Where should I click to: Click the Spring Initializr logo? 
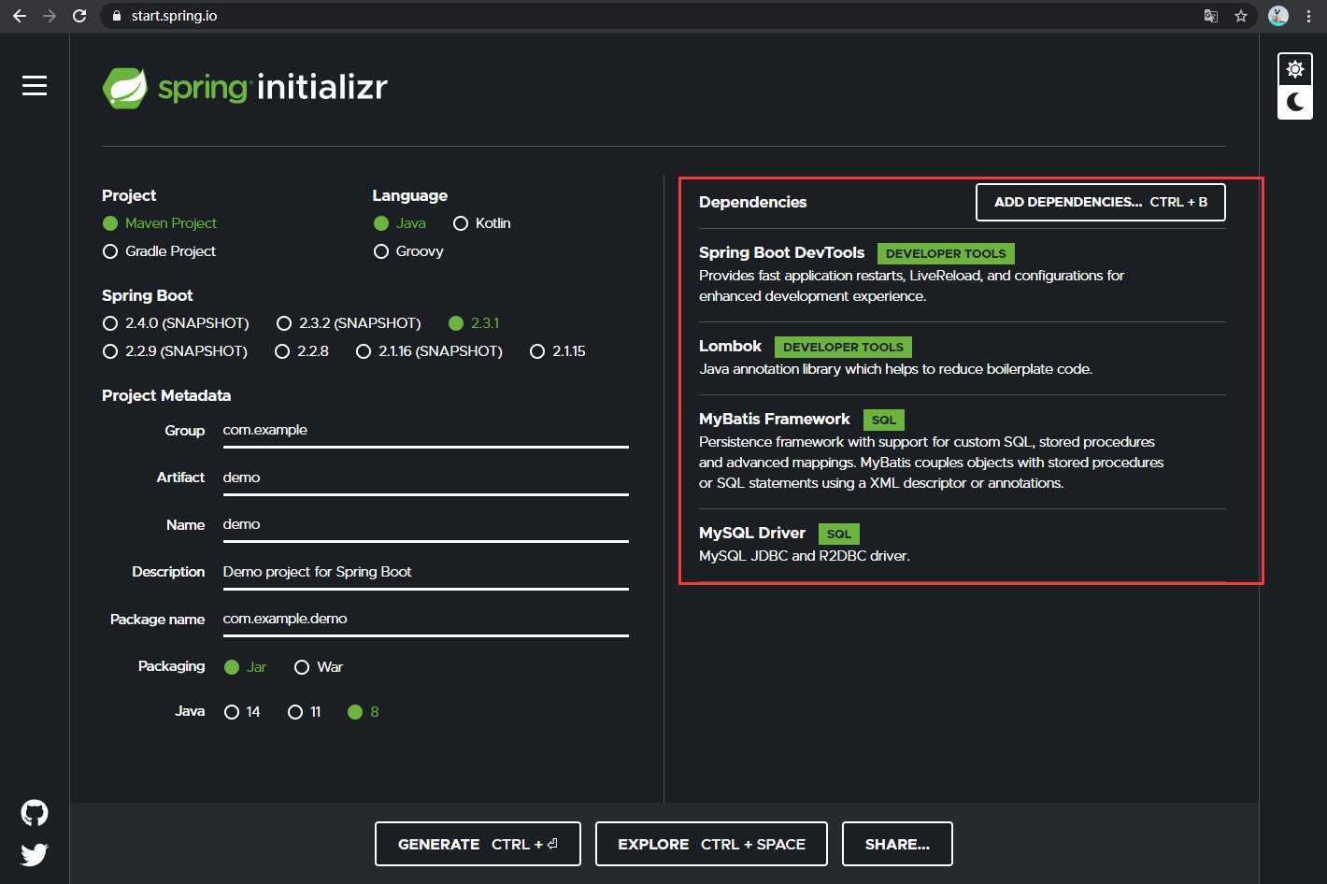pyautogui.click(x=245, y=88)
